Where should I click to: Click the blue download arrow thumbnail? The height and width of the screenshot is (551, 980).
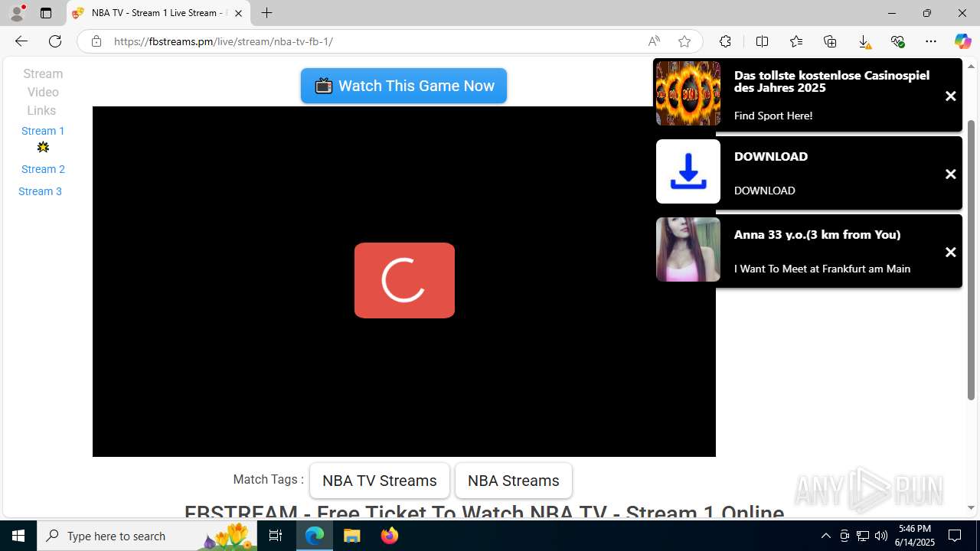coord(688,171)
